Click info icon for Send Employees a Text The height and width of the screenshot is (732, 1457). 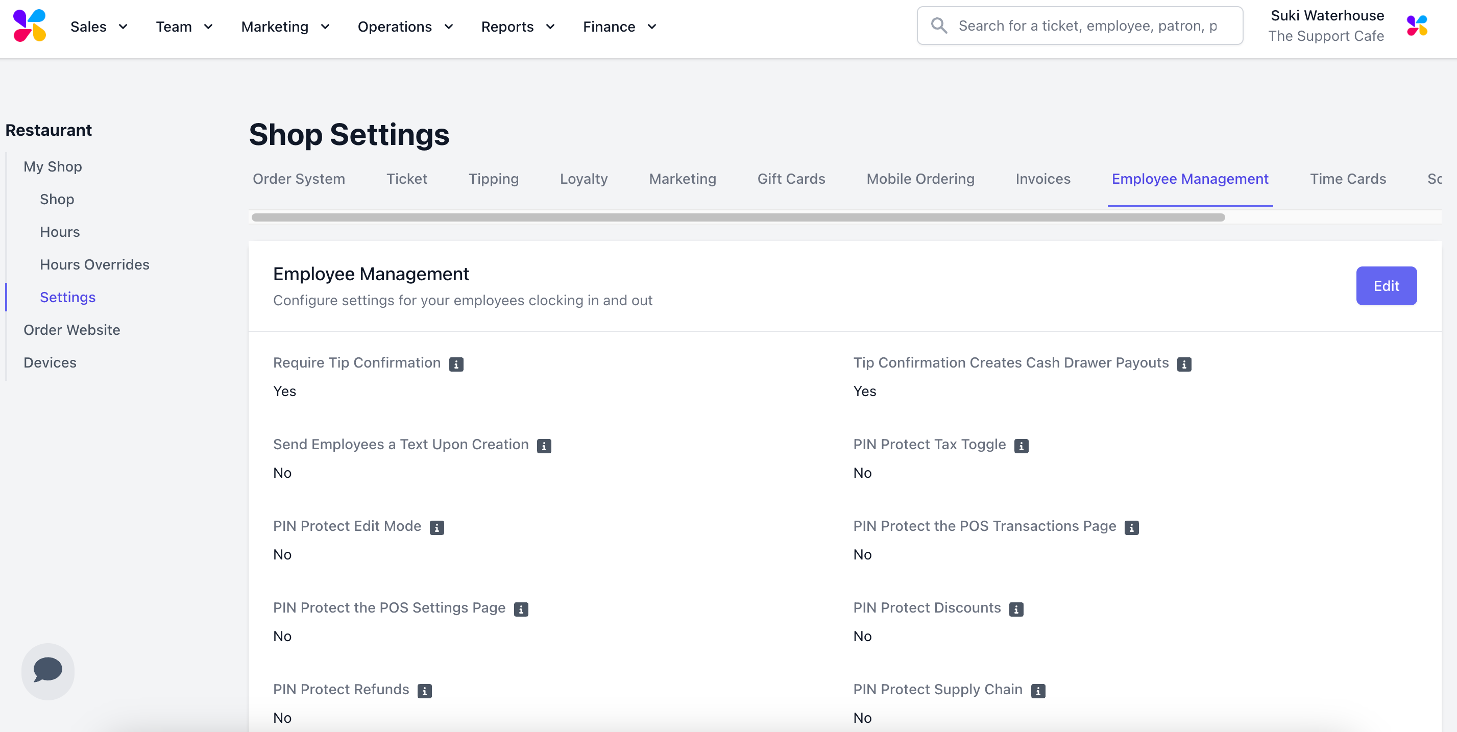[x=544, y=446]
